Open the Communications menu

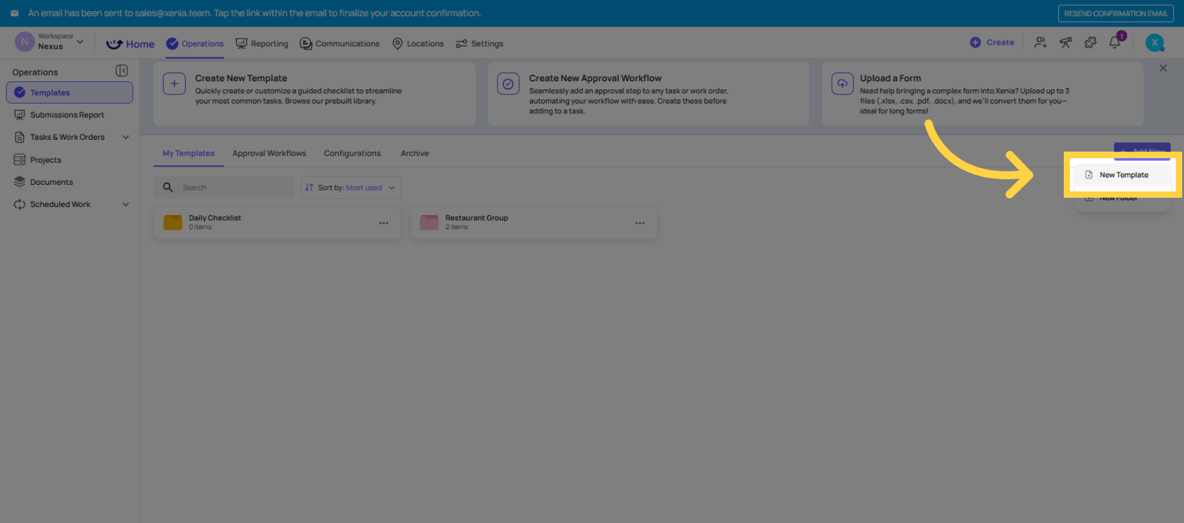(x=339, y=44)
